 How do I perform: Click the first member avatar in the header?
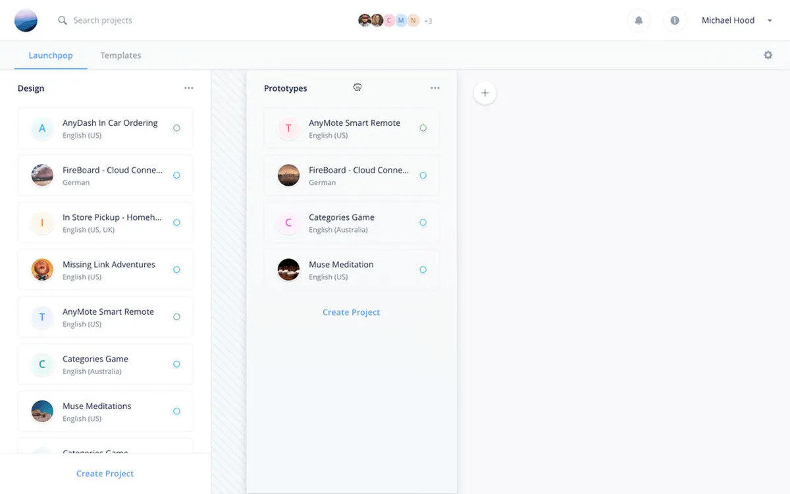365,20
